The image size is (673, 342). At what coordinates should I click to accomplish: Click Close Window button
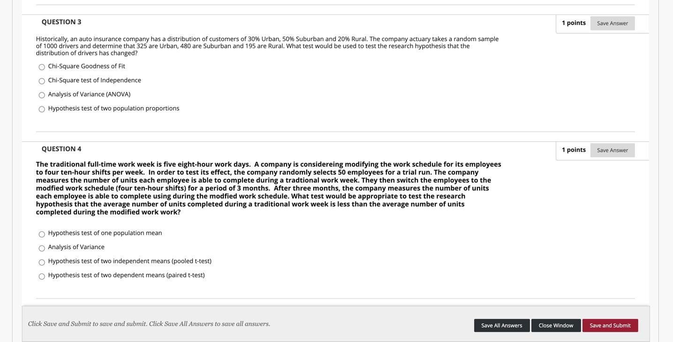(556, 326)
